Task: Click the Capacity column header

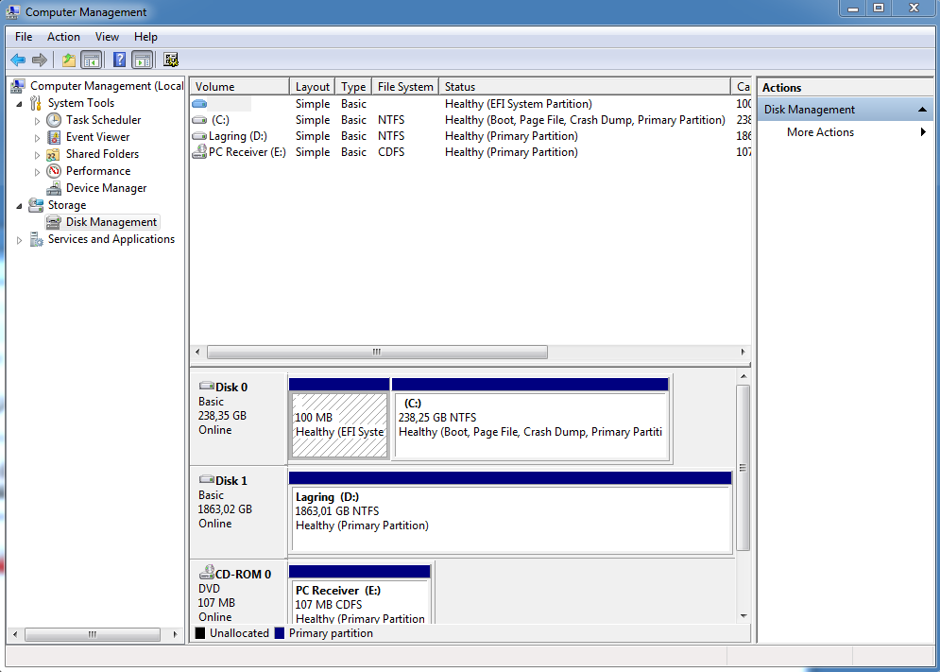Action: (x=743, y=87)
